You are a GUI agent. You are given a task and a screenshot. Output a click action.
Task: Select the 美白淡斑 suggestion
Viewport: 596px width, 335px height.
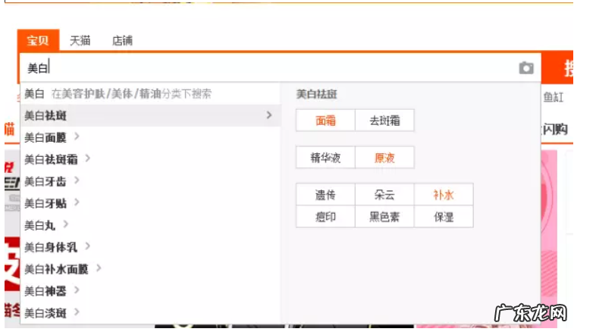click(x=45, y=313)
